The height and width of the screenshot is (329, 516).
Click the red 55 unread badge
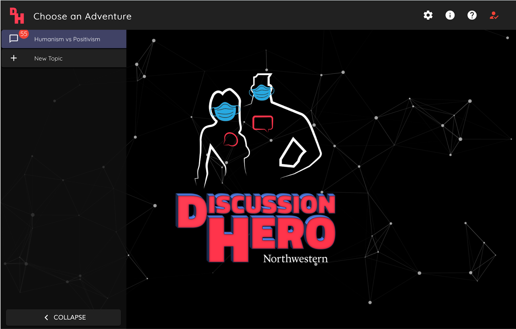tap(24, 34)
